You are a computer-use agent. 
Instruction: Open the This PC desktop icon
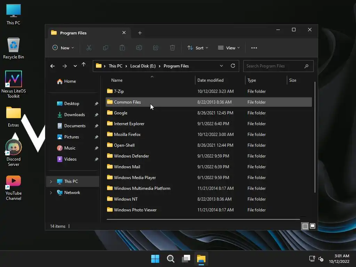14,15
